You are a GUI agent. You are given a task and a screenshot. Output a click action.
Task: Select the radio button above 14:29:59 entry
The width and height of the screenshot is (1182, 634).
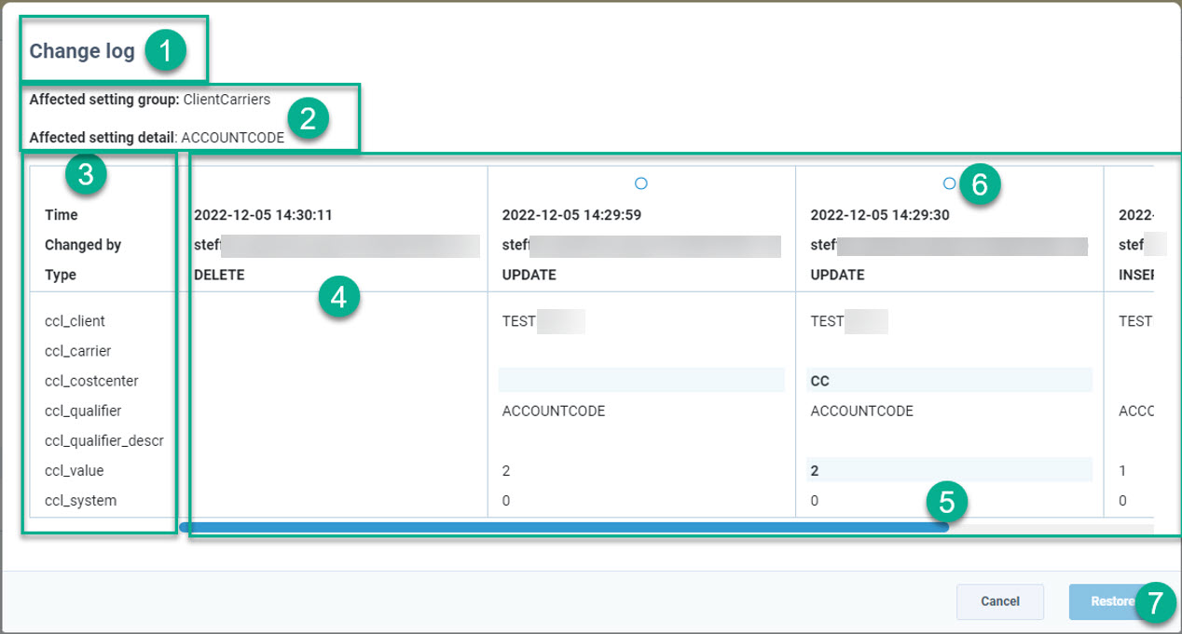tap(640, 183)
